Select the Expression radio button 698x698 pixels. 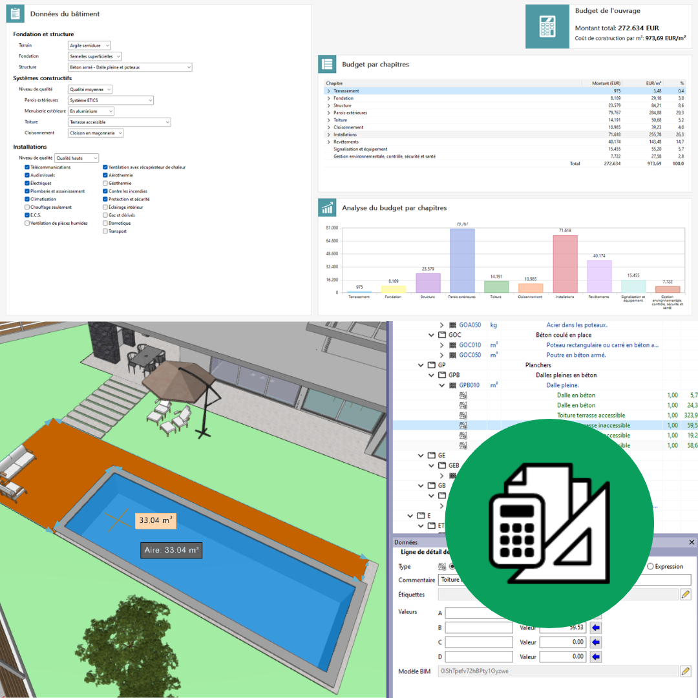coord(650,567)
